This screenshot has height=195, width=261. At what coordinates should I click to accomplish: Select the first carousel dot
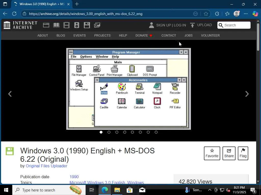[101, 132]
